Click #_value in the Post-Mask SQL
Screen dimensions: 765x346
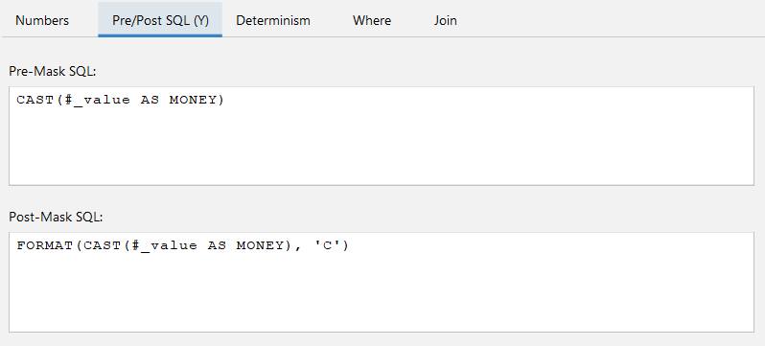[x=165, y=245]
